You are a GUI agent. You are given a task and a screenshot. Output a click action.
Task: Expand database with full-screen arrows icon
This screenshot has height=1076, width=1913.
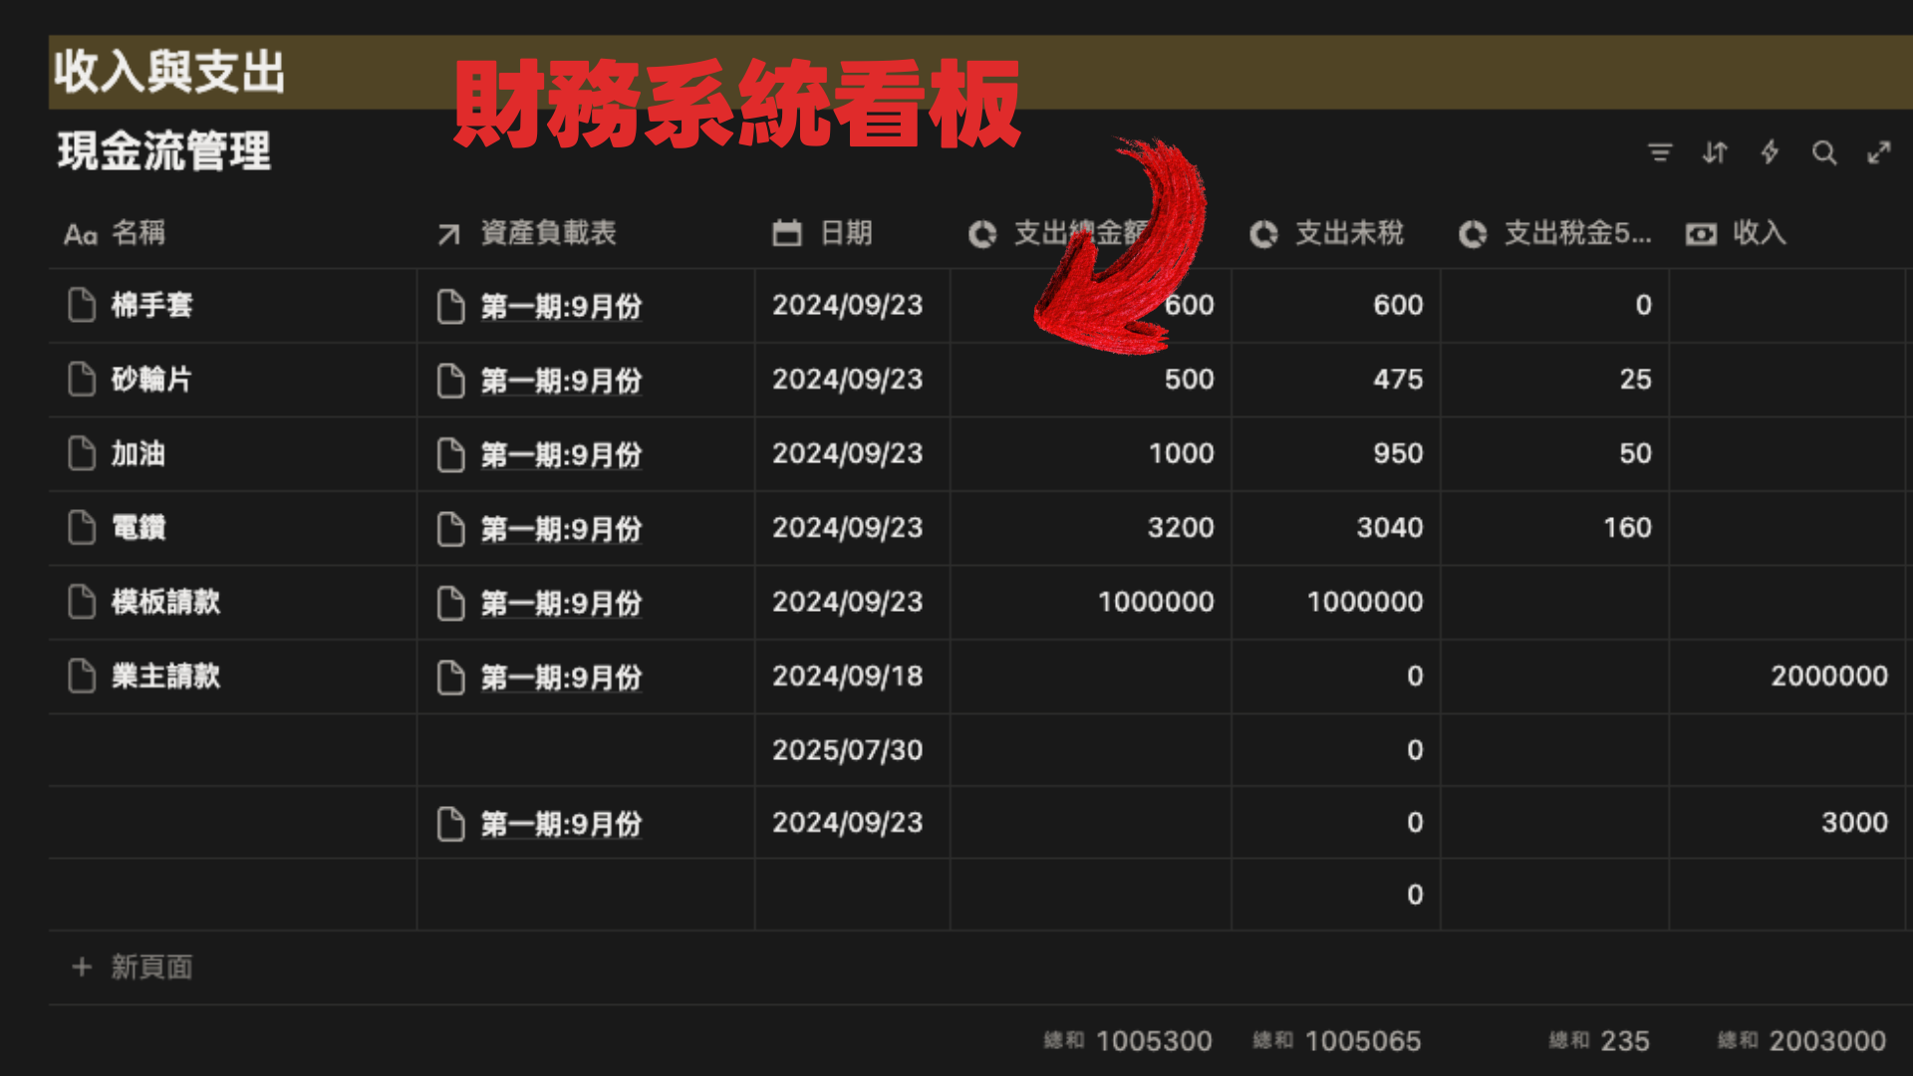tap(1878, 152)
